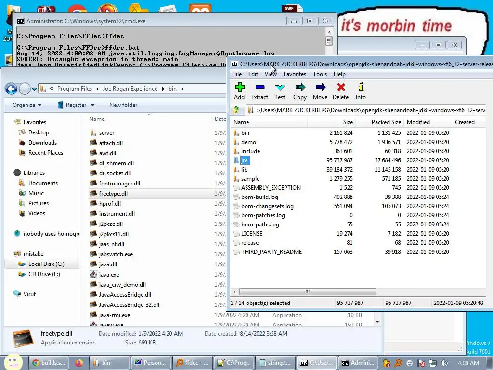Click the Move toolbar icon in 7-Zip

(x=320, y=87)
